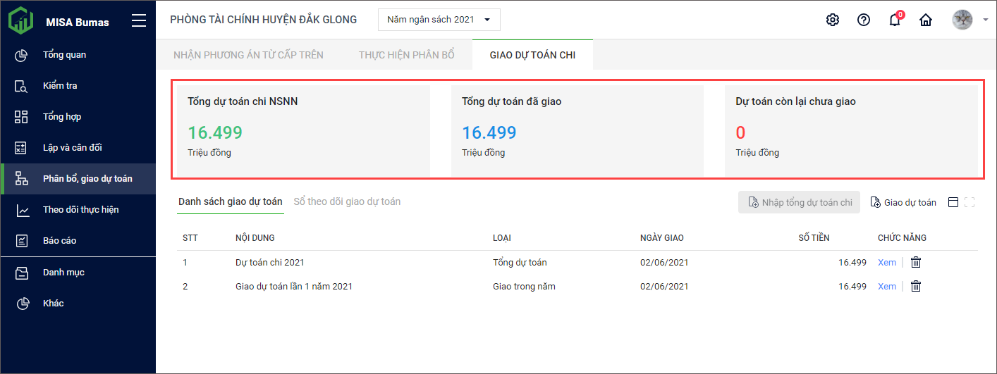Click the 'Giao dự toán' button
The image size is (997, 374).
tap(904, 202)
